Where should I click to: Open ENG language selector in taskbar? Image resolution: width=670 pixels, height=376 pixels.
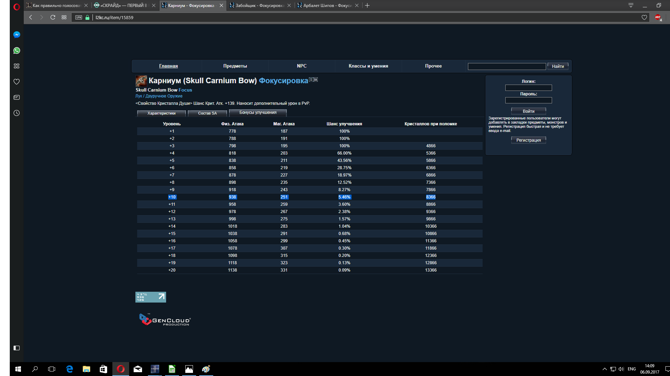632,369
